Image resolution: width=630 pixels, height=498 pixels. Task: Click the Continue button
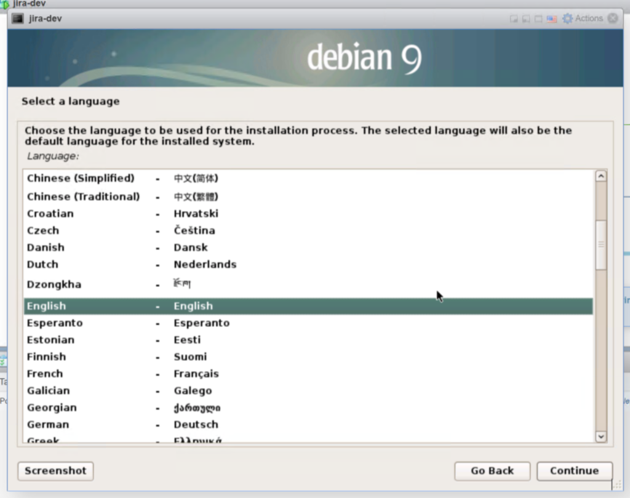click(575, 471)
